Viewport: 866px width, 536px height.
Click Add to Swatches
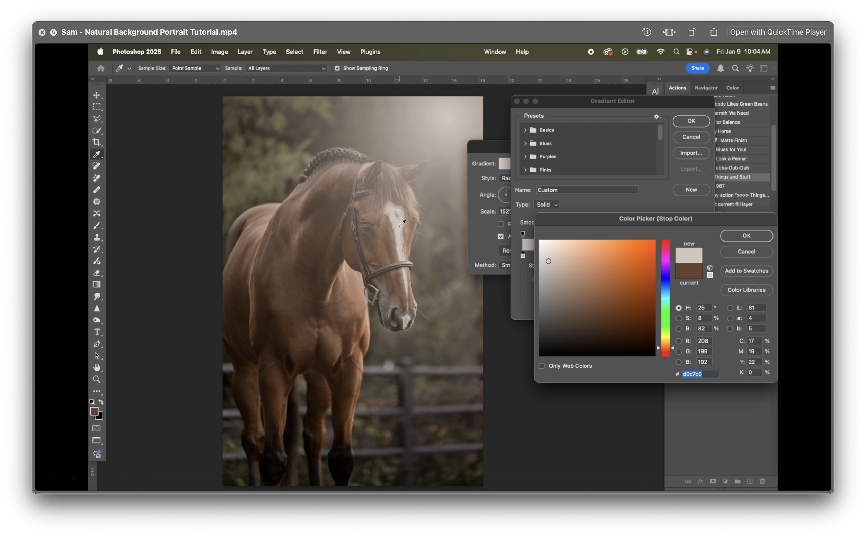746,271
